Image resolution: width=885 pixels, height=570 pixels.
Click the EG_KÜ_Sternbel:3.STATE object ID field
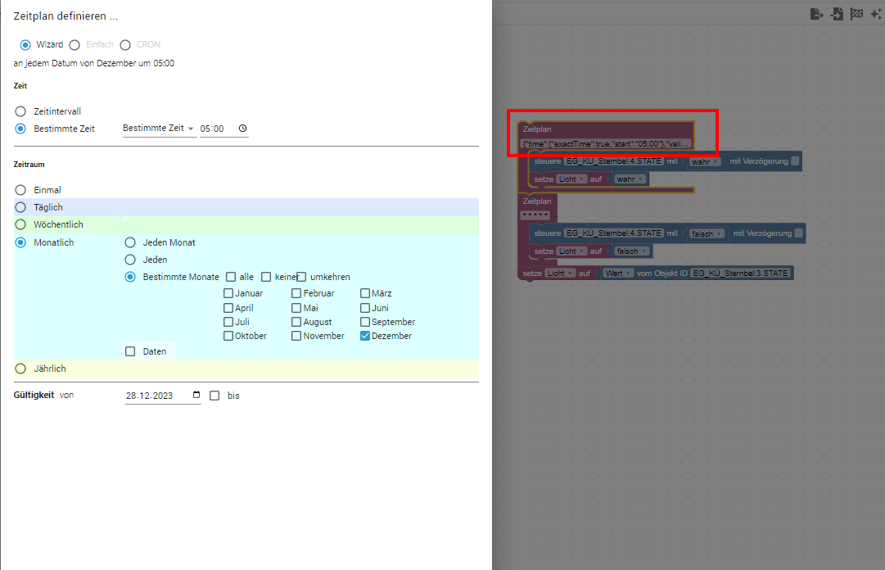point(741,274)
